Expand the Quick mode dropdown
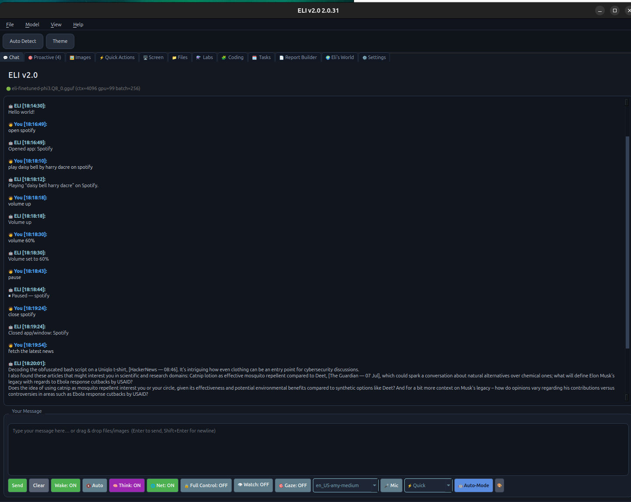This screenshot has height=502, width=631. tap(428, 485)
